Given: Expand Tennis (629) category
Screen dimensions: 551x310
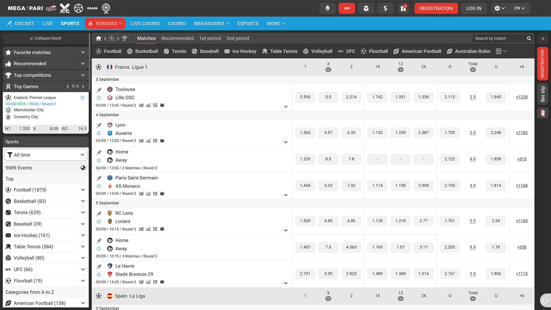Looking at the screenshot, I should tap(83, 212).
